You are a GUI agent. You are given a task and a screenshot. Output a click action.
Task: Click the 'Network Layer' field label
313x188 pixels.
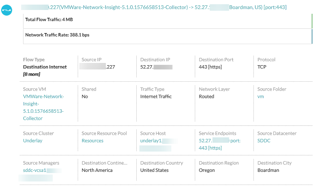coord(214,89)
